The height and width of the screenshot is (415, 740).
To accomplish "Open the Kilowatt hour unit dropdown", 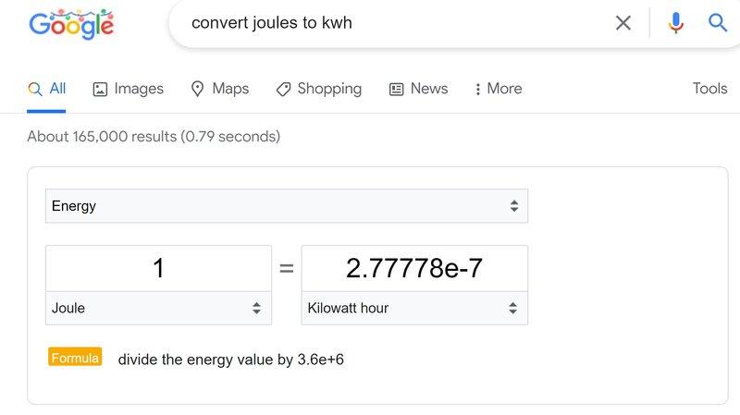I will coord(414,308).
